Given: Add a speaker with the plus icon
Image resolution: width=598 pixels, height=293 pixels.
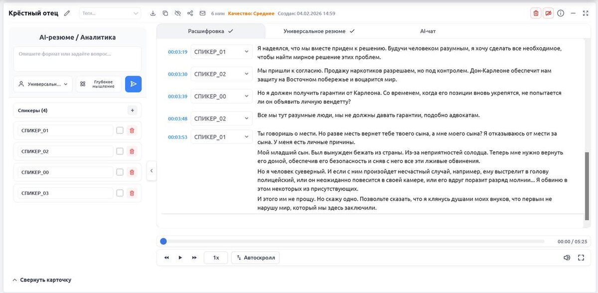Looking at the screenshot, I should tap(132, 110).
